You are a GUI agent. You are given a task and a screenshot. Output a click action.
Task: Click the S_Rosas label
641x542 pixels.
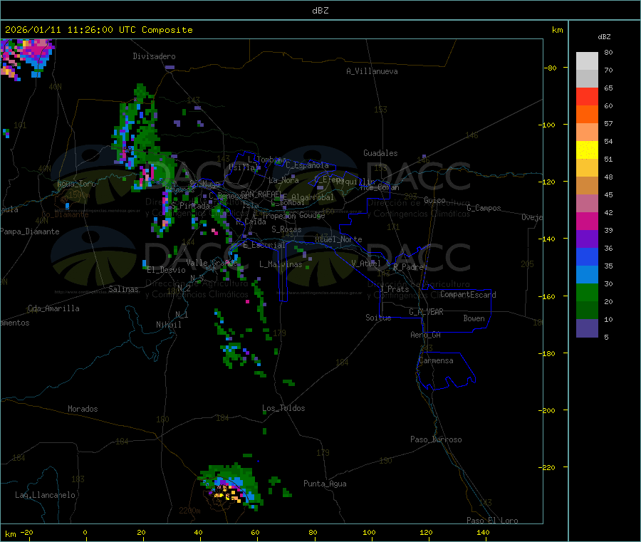click(286, 229)
